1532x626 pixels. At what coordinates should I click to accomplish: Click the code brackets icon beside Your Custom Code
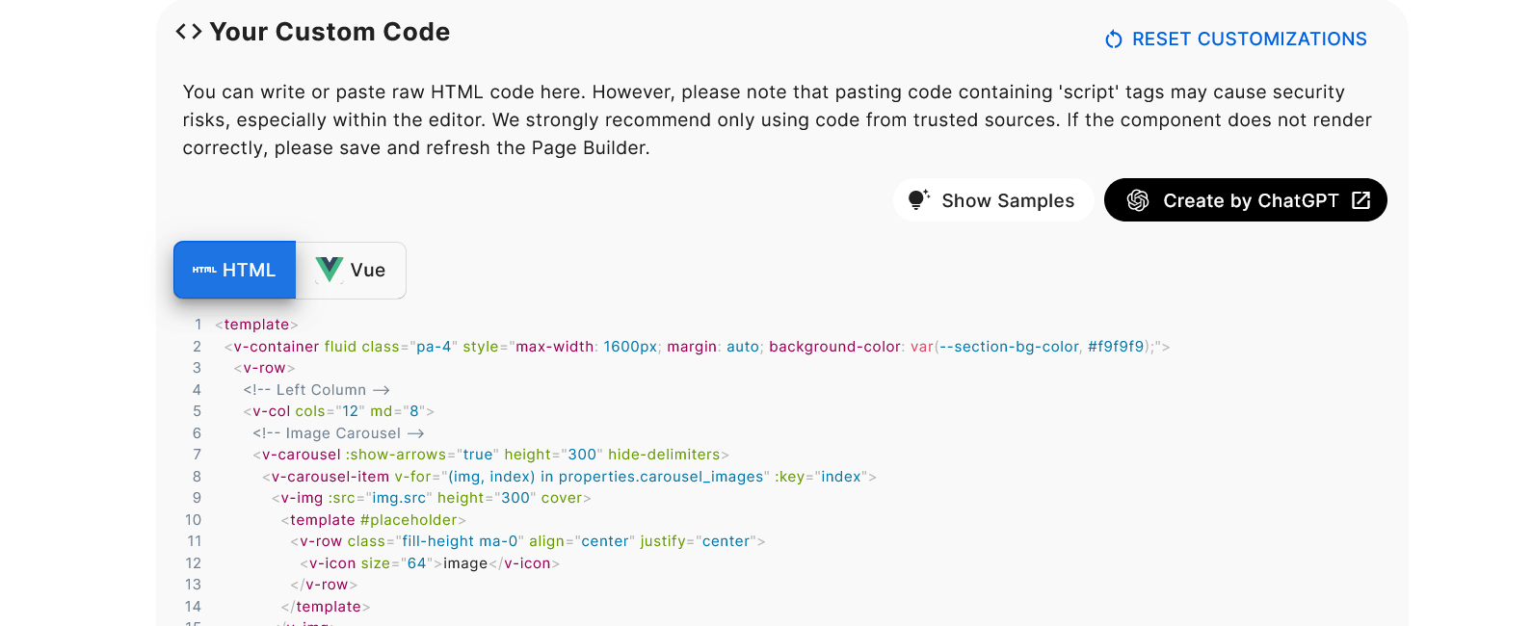189,32
